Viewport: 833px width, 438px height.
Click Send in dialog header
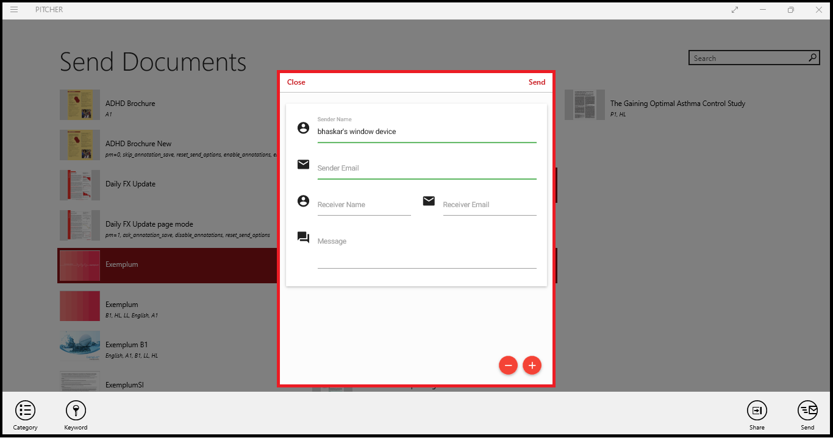coord(537,82)
